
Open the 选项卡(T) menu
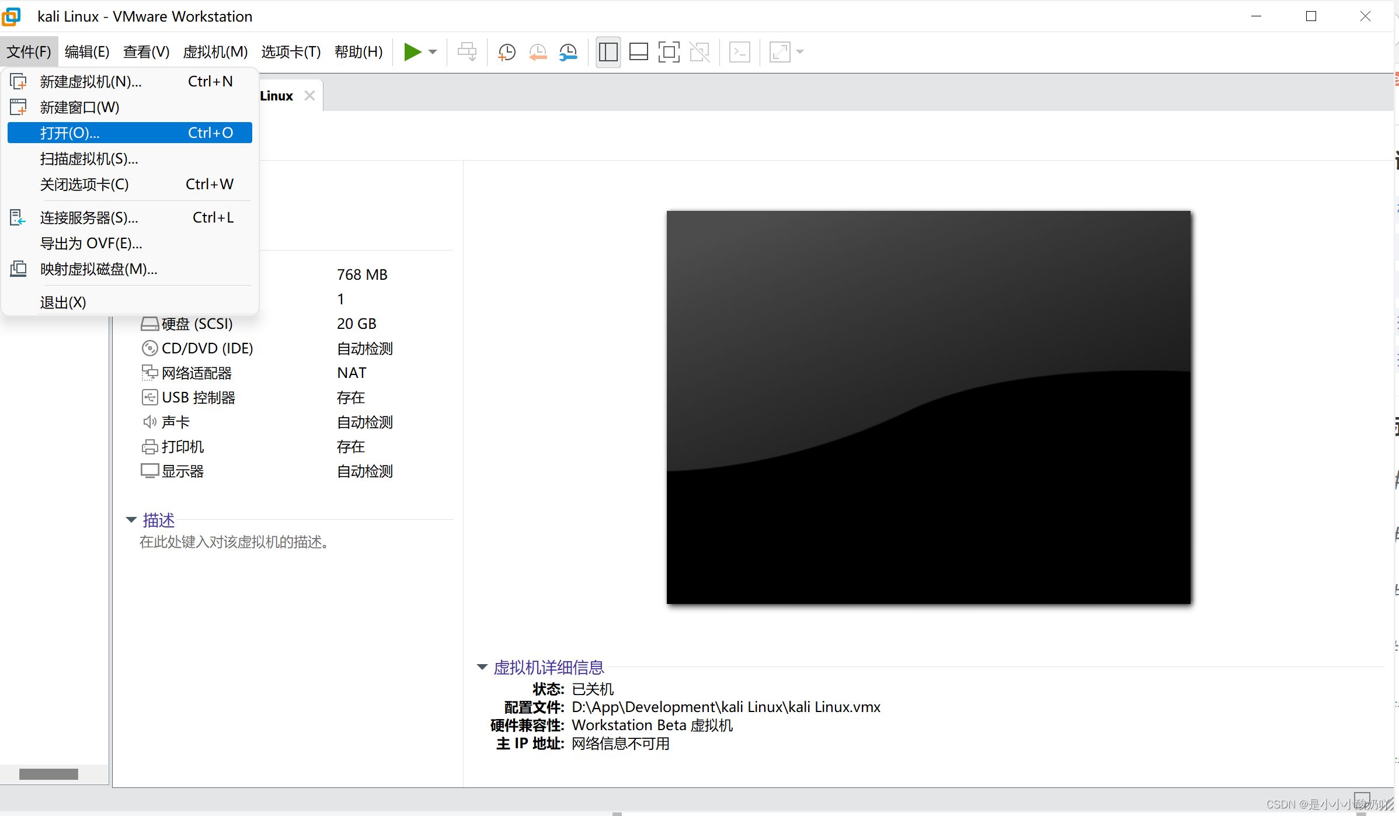click(291, 52)
